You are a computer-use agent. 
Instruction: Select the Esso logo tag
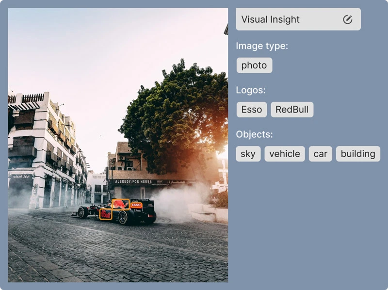[251, 110]
